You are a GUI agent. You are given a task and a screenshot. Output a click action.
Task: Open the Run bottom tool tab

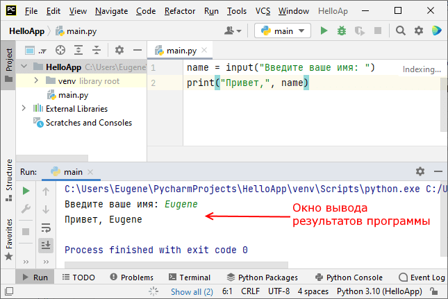coord(35,277)
